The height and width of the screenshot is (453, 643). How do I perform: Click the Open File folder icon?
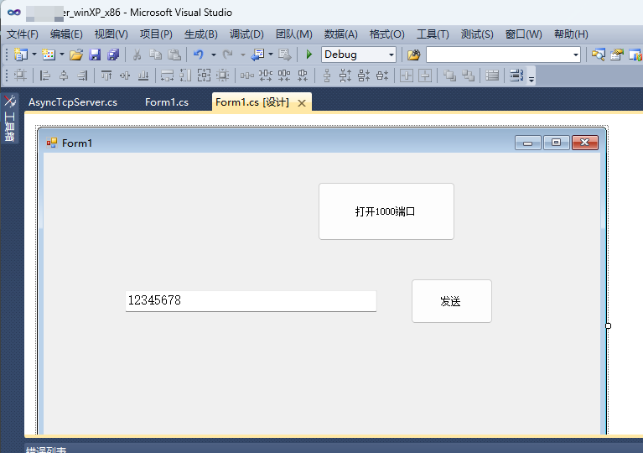[x=75, y=55]
